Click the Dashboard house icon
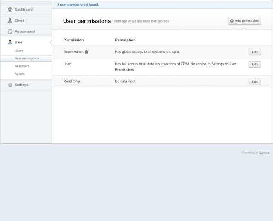Viewport: 273px width, 221px height. [x=10, y=9]
